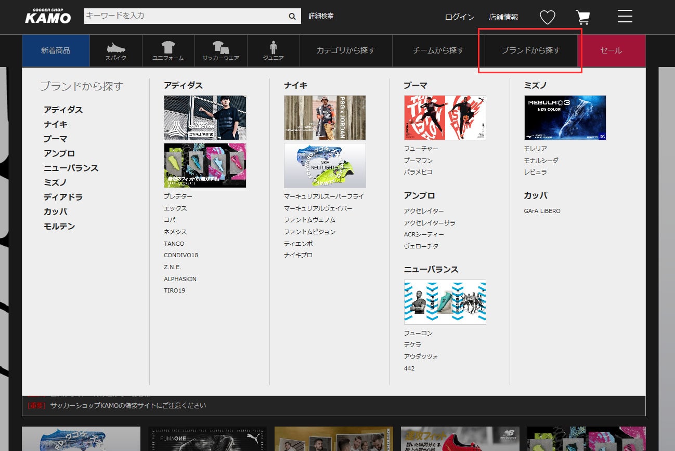The height and width of the screenshot is (451, 675).
Task: Open the shopping cart
Action: coord(583,17)
